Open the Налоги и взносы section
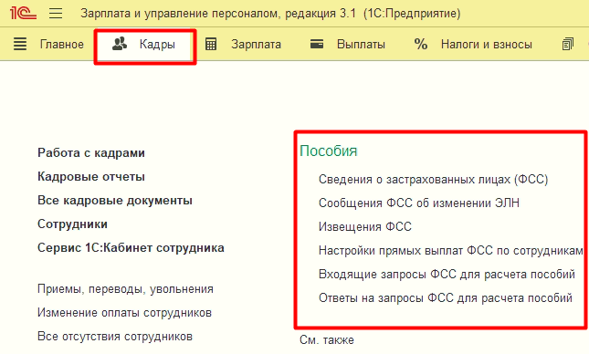Viewport: 589px width, 354px height. pos(487,45)
